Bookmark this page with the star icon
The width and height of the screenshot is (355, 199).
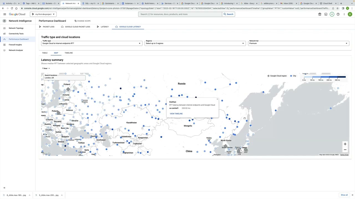338,8
